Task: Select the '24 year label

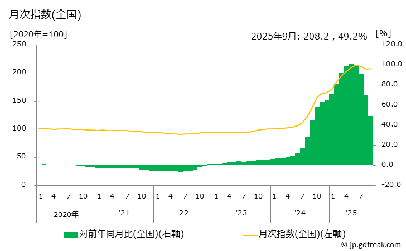Action: click(300, 213)
